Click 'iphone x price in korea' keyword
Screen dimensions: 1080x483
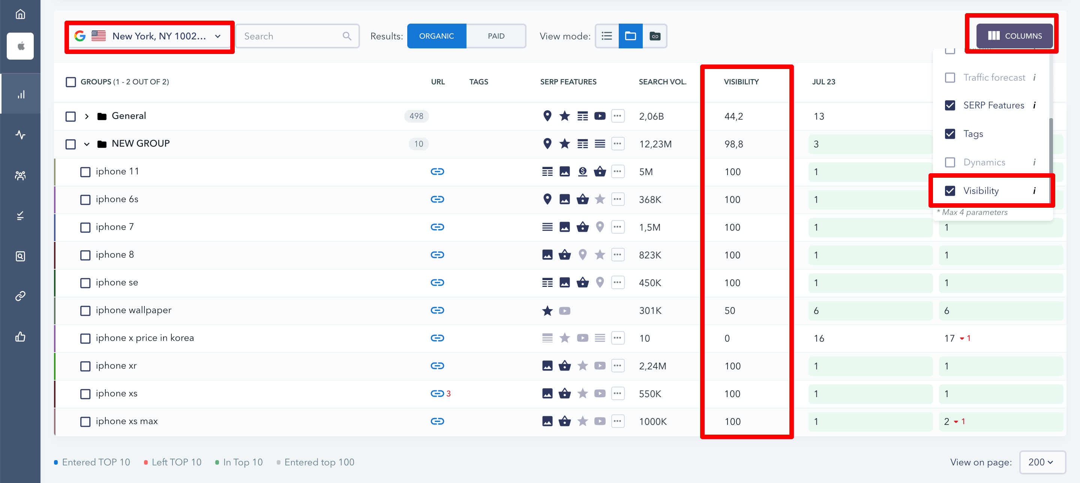coord(145,338)
